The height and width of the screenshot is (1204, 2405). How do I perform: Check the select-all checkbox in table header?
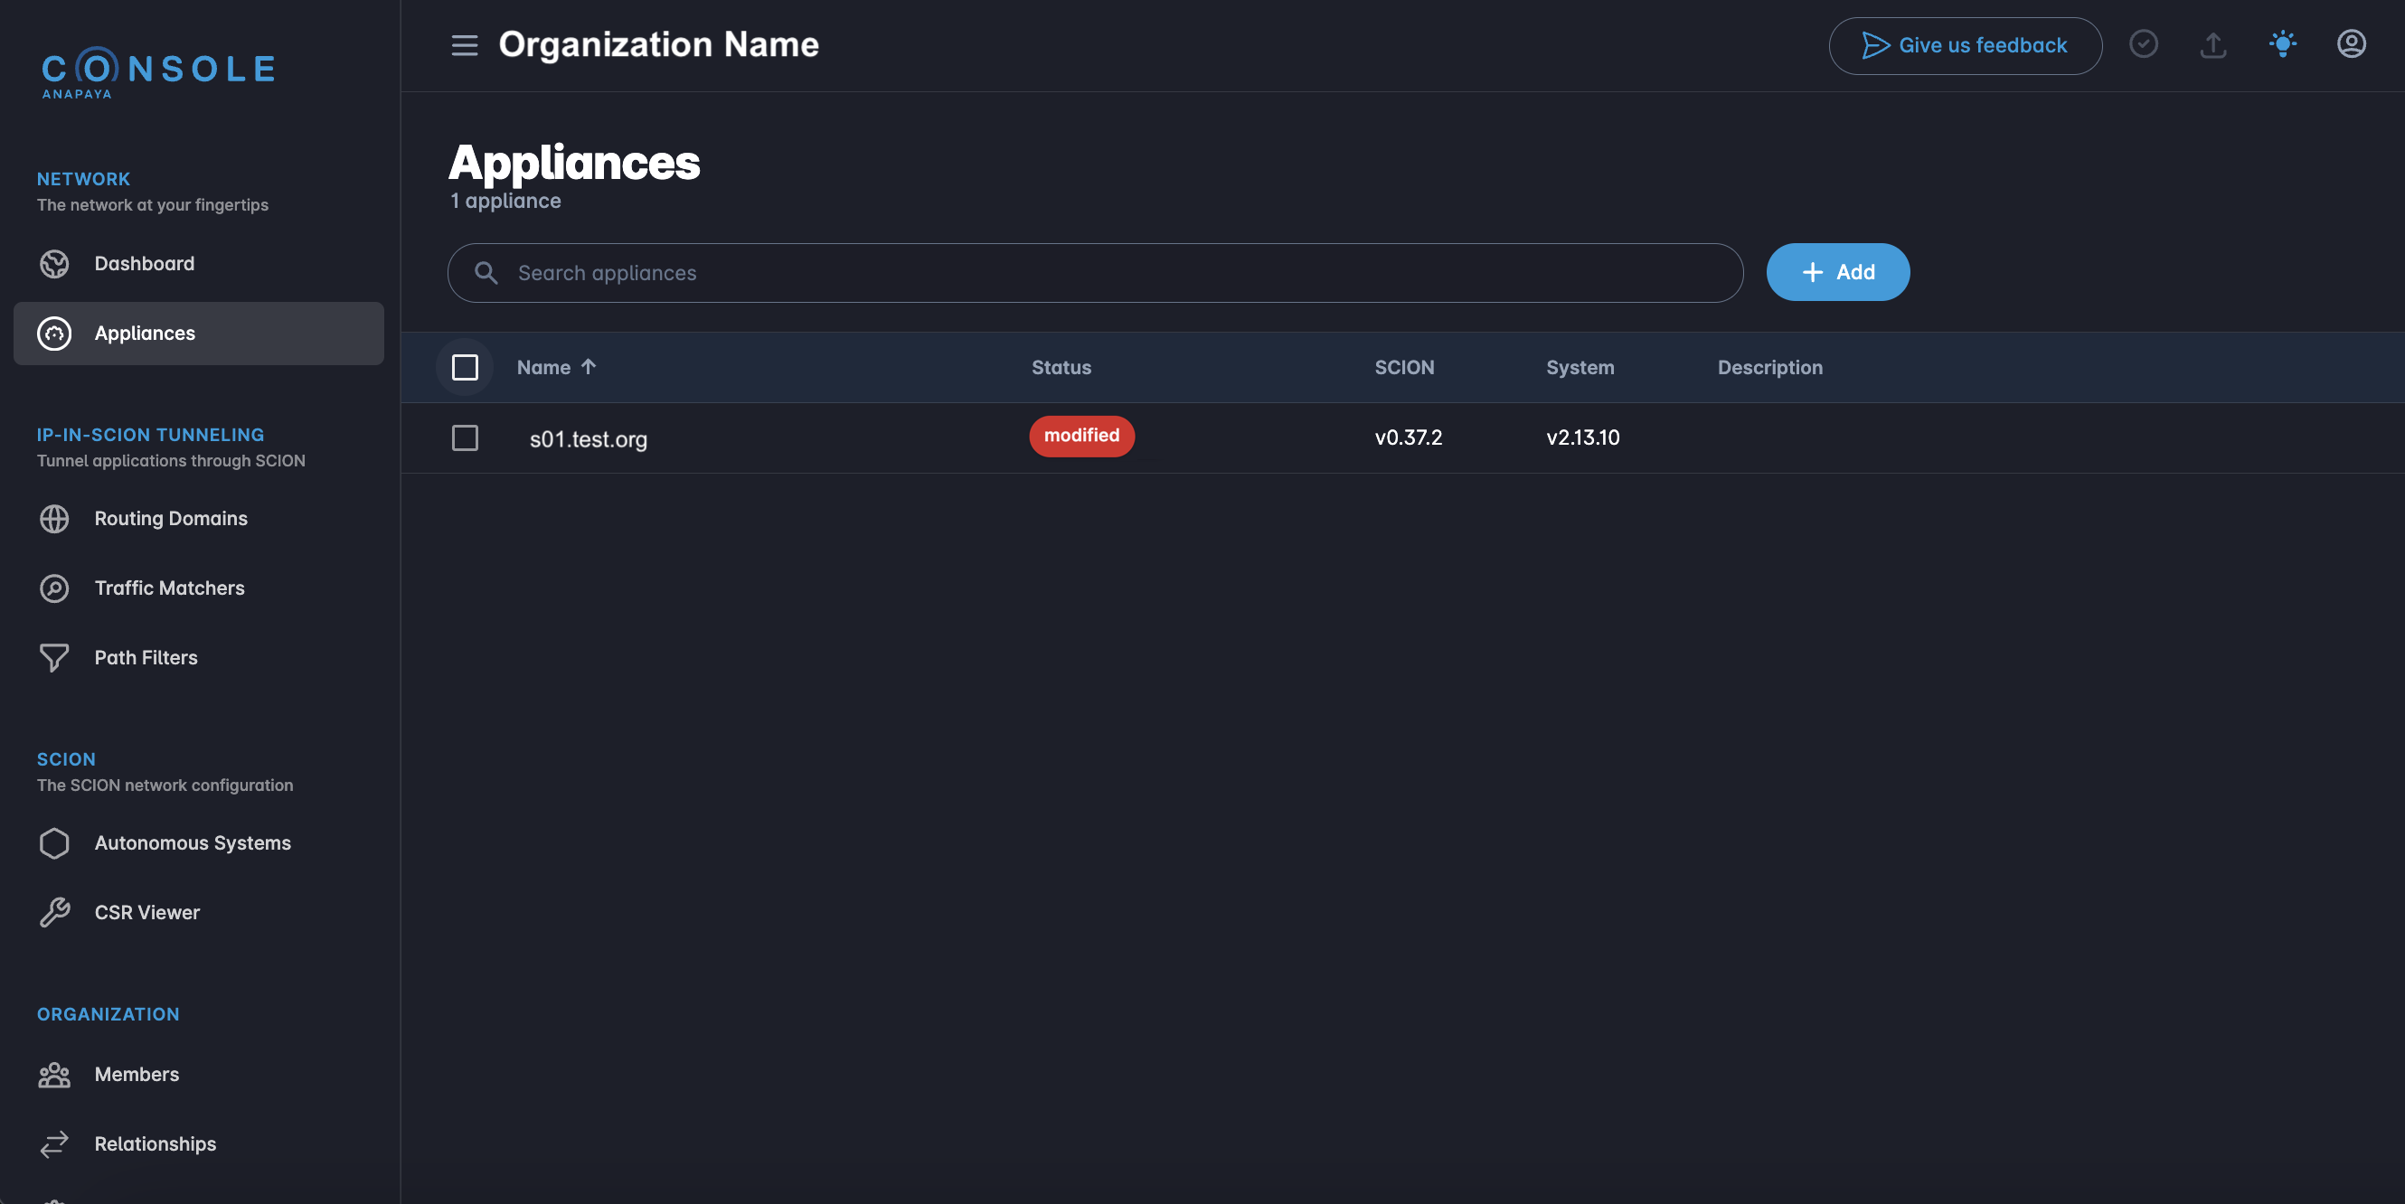(x=464, y=368)
